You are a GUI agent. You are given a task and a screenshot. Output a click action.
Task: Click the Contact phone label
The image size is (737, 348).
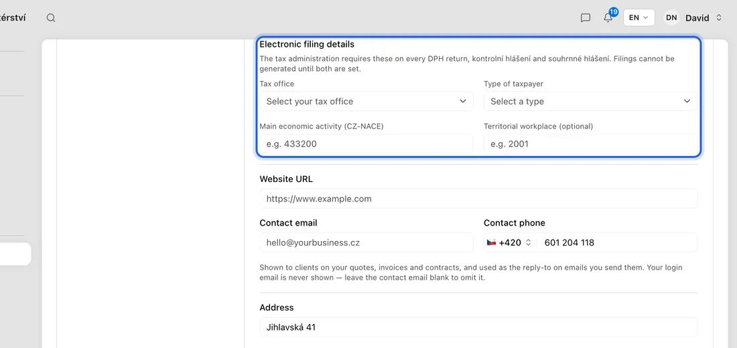tap(514, 223)
